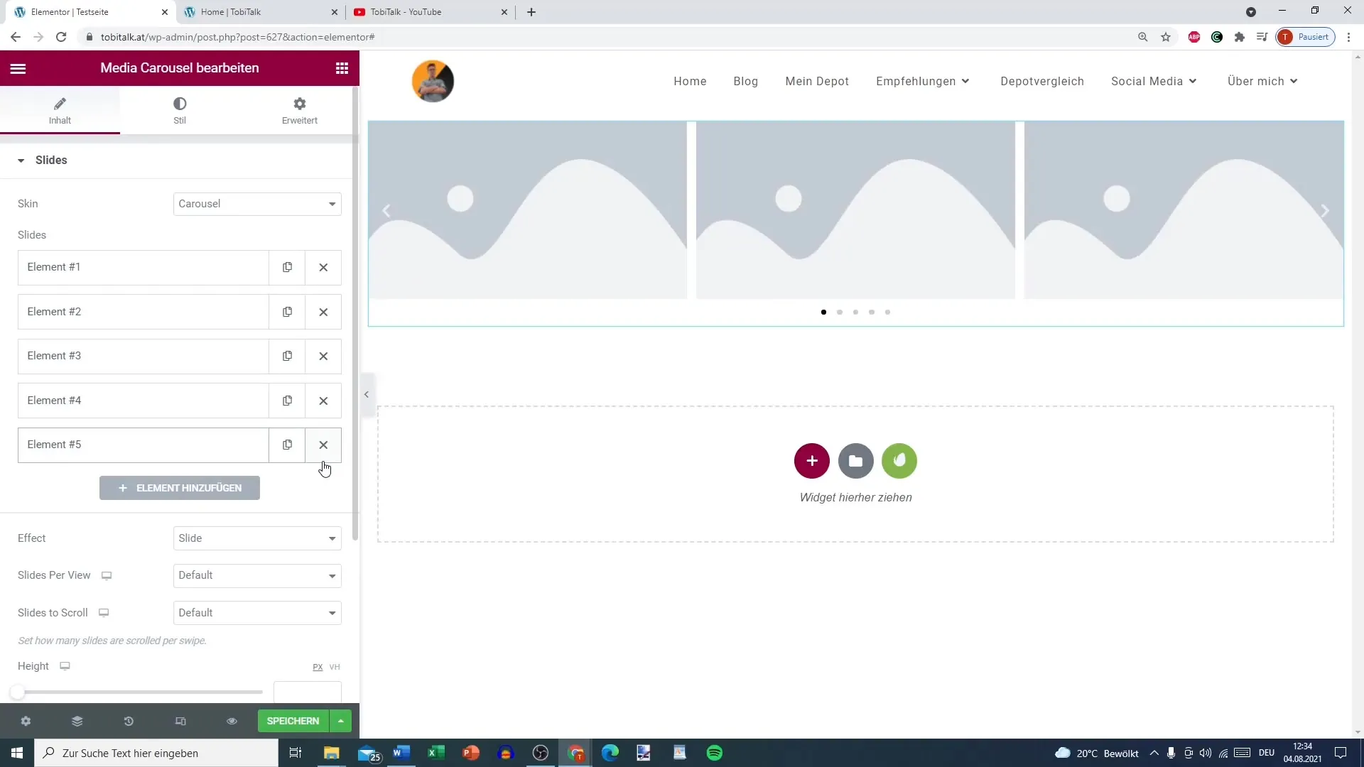Screen dimensions: 1364x767
Task: Remove Element #5
Action: point(323,445)
